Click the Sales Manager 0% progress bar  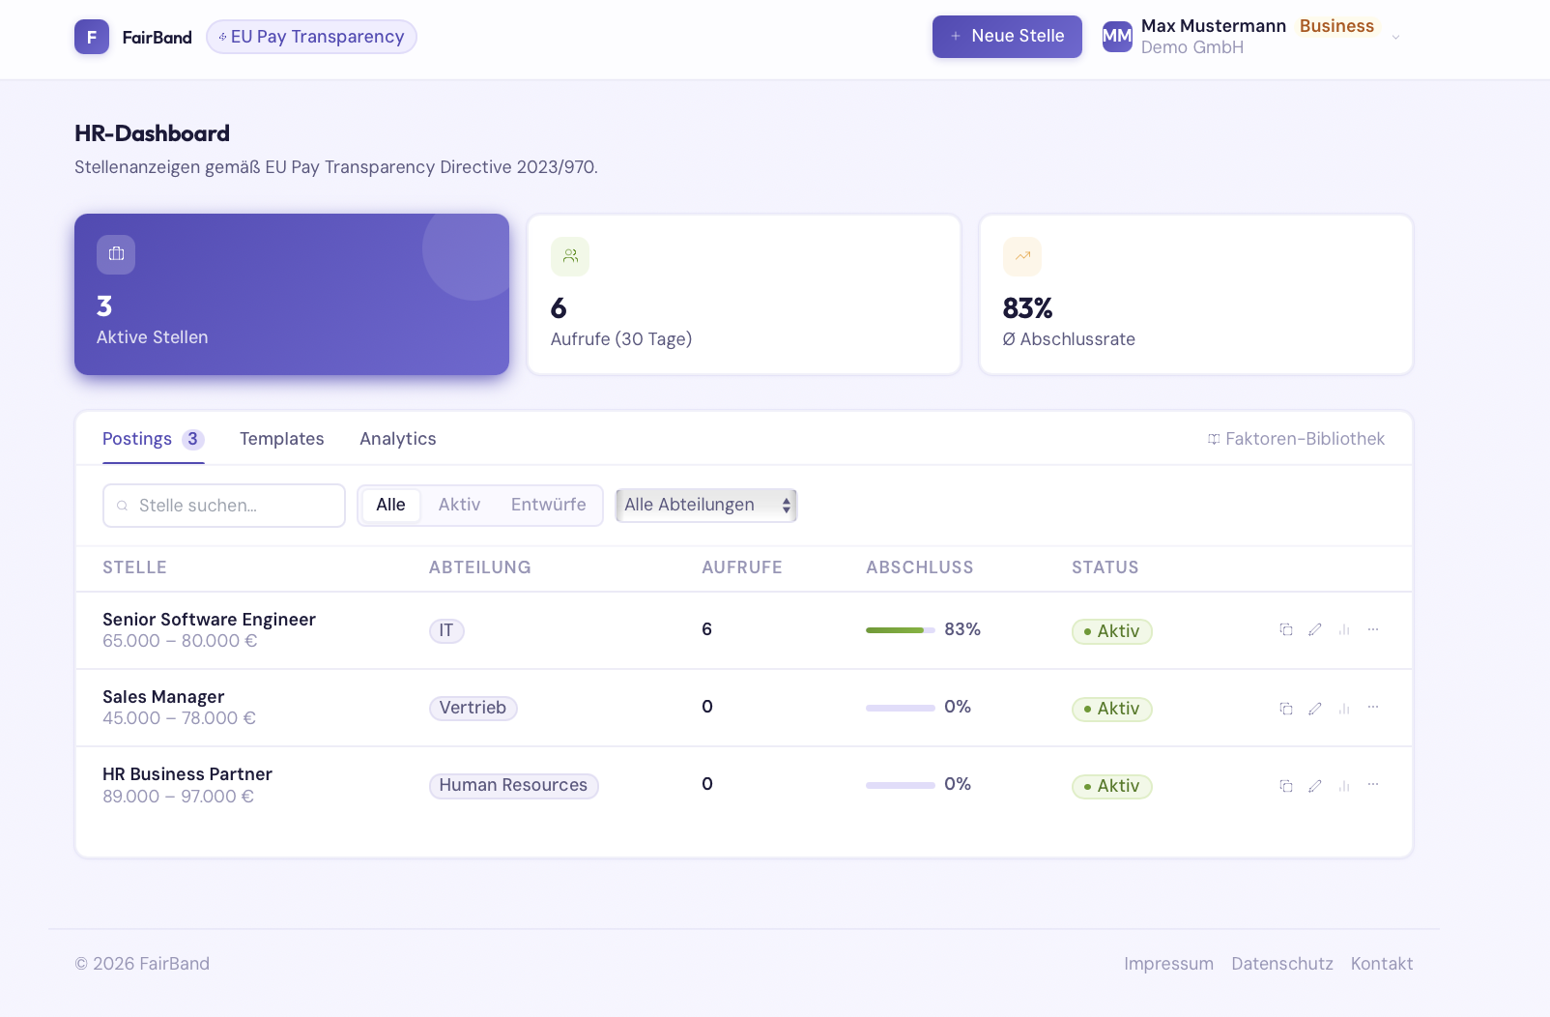coord(901,708)
